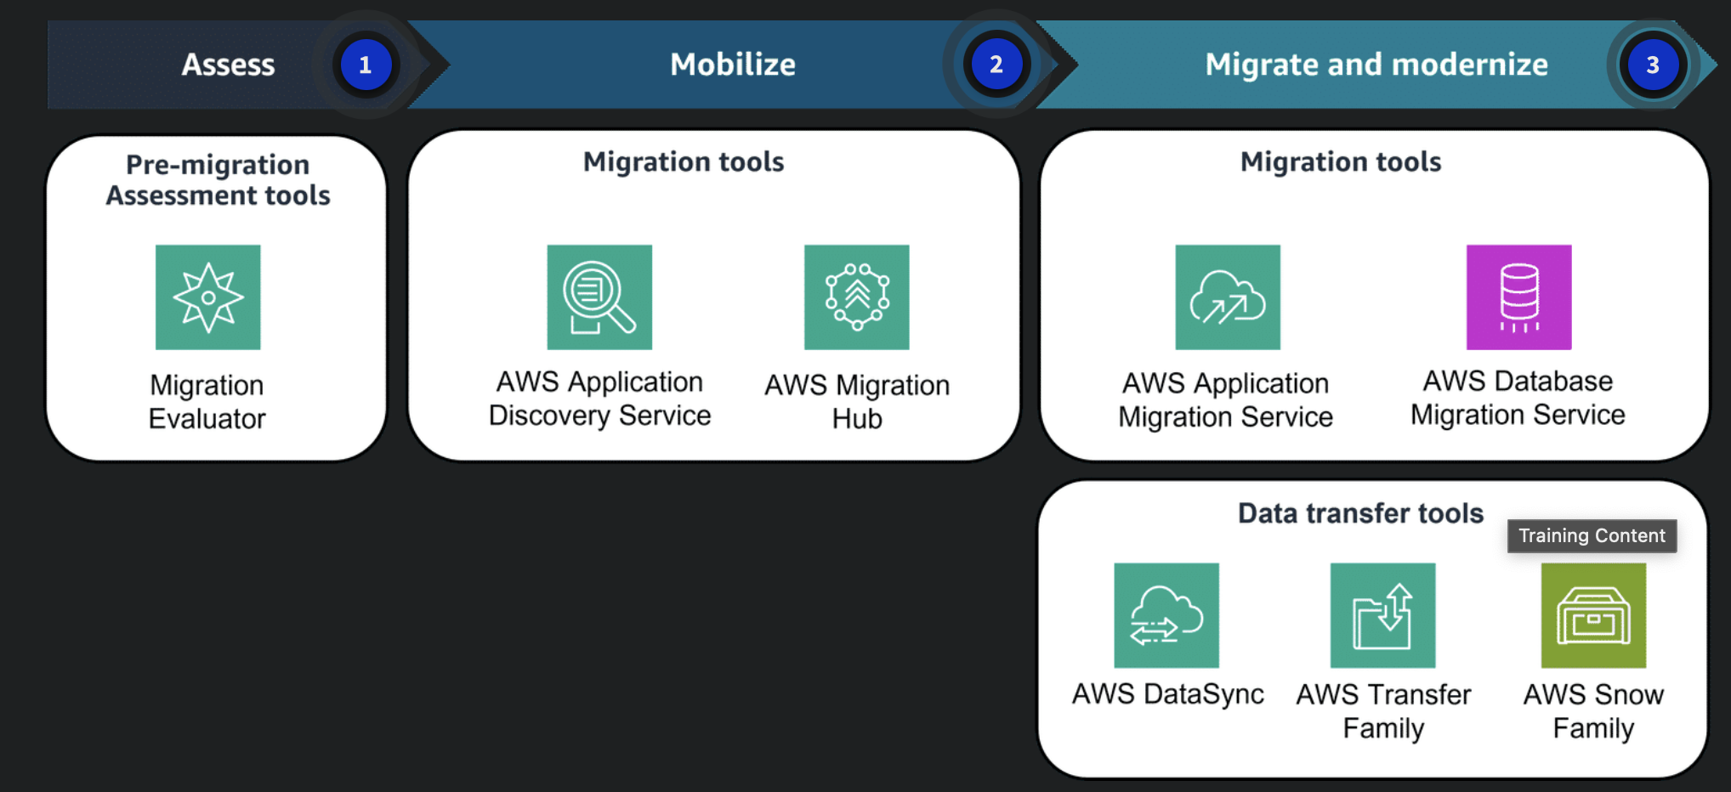Select the AWS Snow Family icon
The image size is (1731, 792).
point(1594,615)
